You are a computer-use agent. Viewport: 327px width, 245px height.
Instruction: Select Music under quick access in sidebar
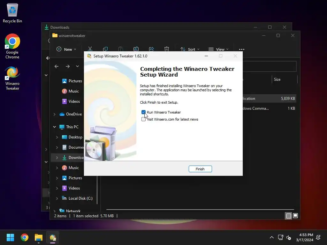pos(71,91)
